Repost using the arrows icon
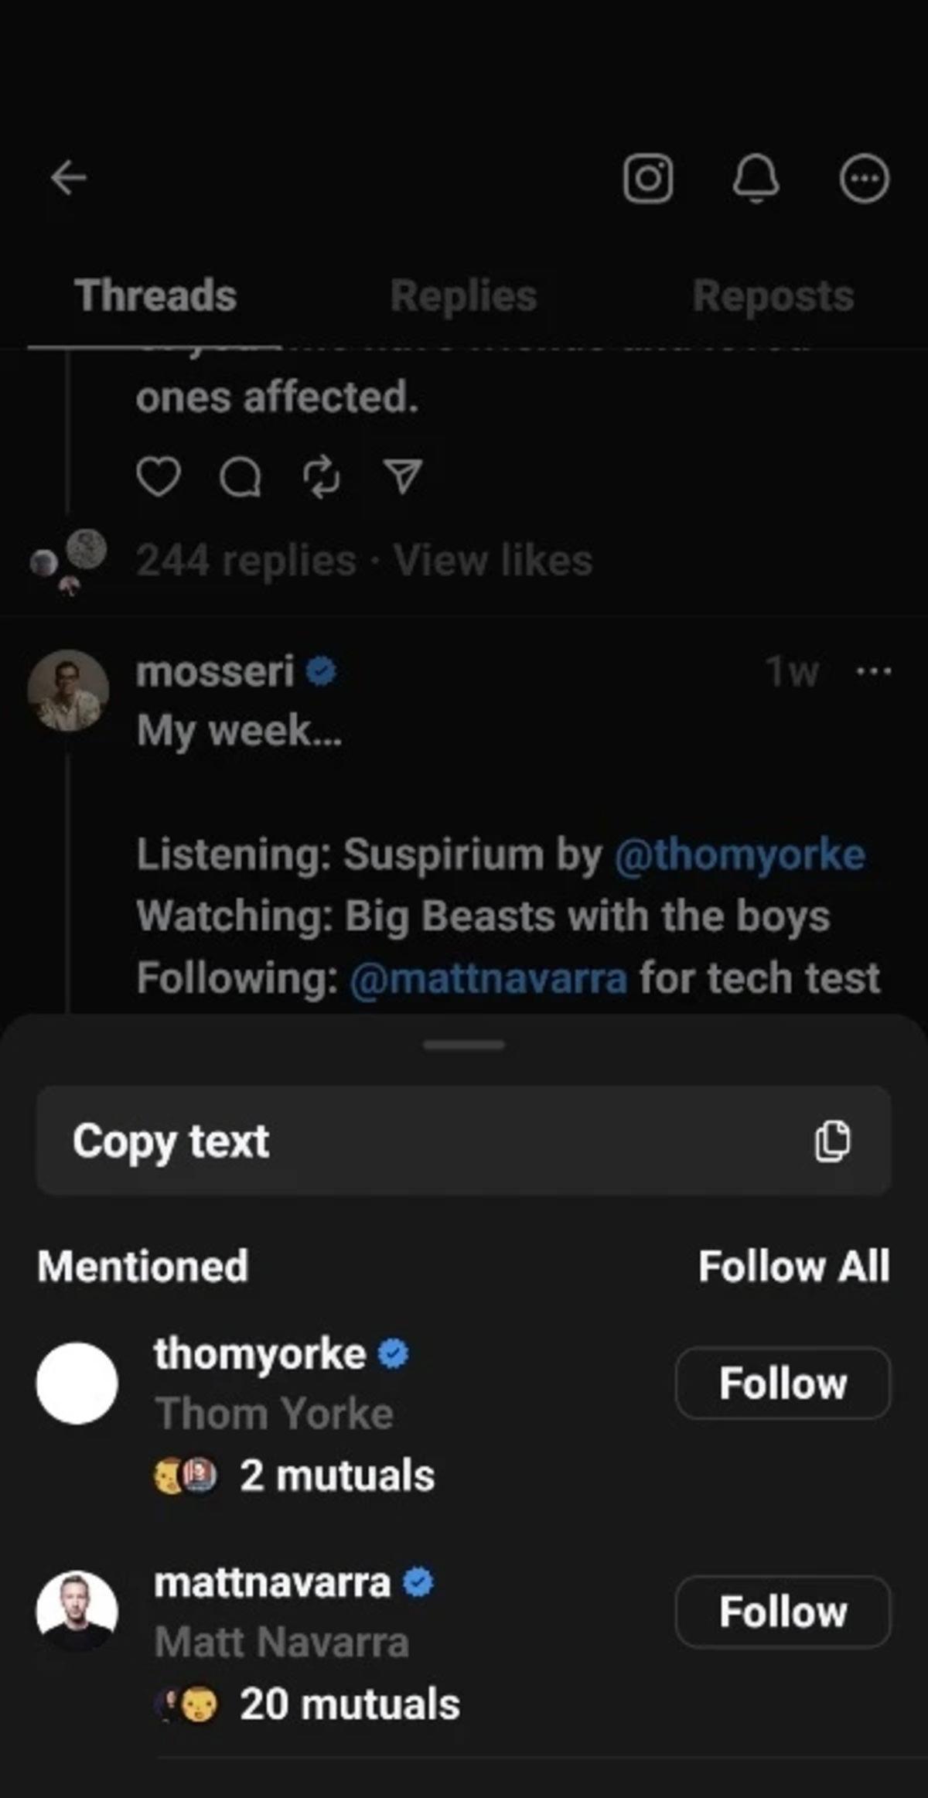This screenshot has height=1798, width=928. point(321,476)
